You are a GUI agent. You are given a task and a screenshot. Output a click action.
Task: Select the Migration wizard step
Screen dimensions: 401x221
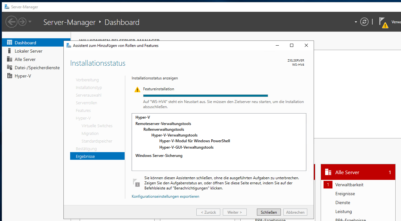point(90,134)
